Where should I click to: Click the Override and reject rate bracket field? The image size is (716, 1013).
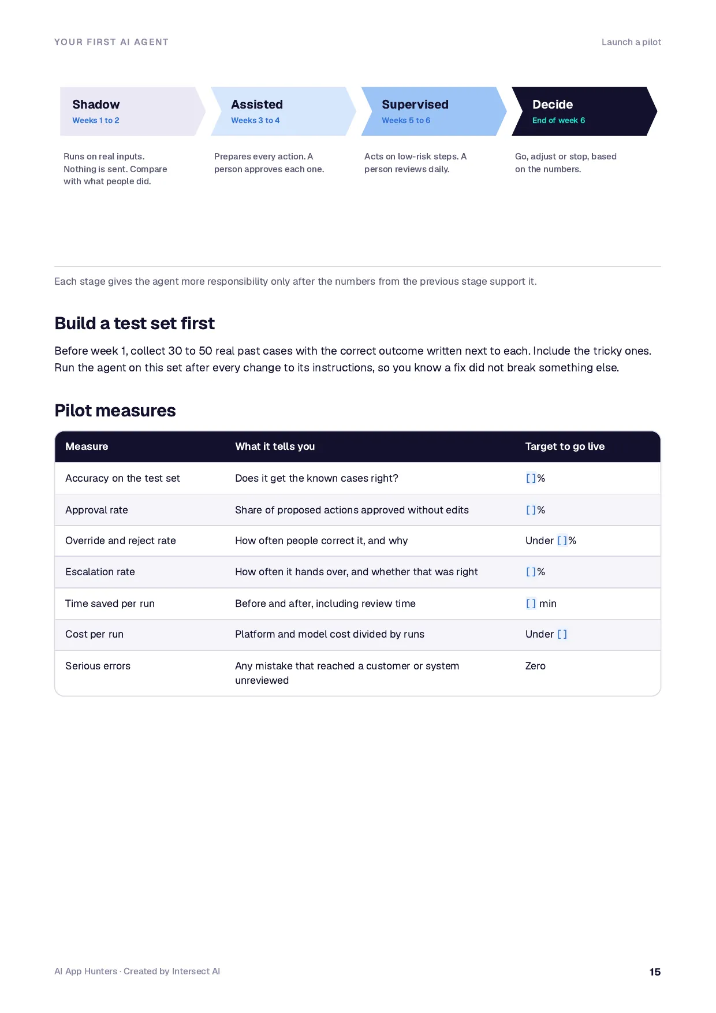click(x=562, y=541)
